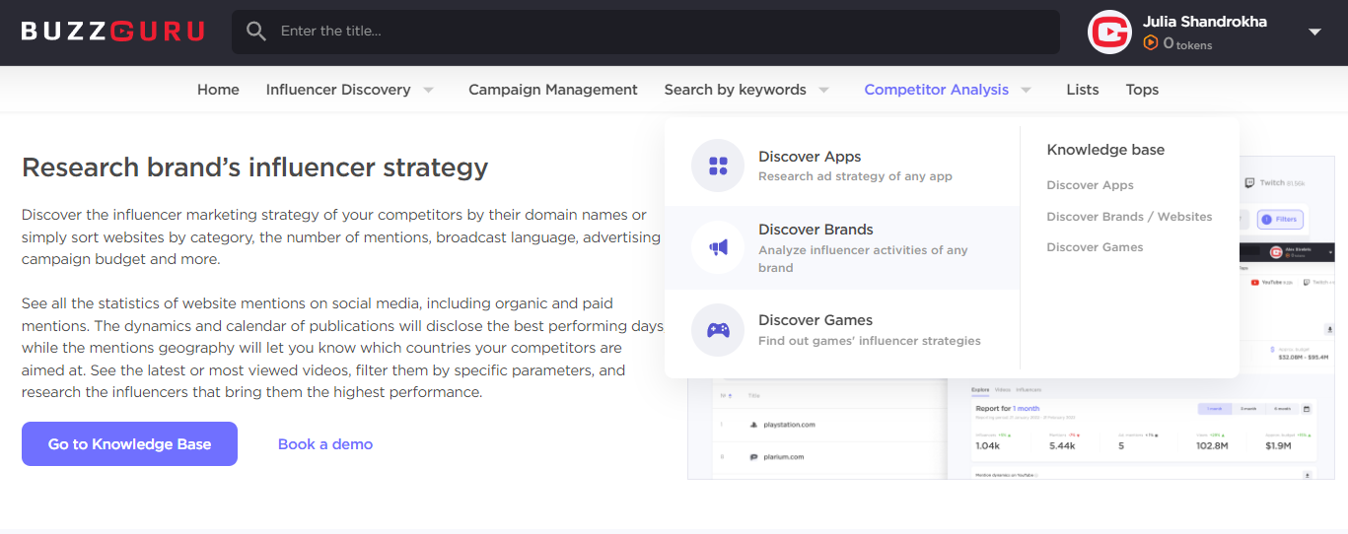Open the Influencer Discovery menu
This screenshot has height=534, width=1348.
[338, 90]
